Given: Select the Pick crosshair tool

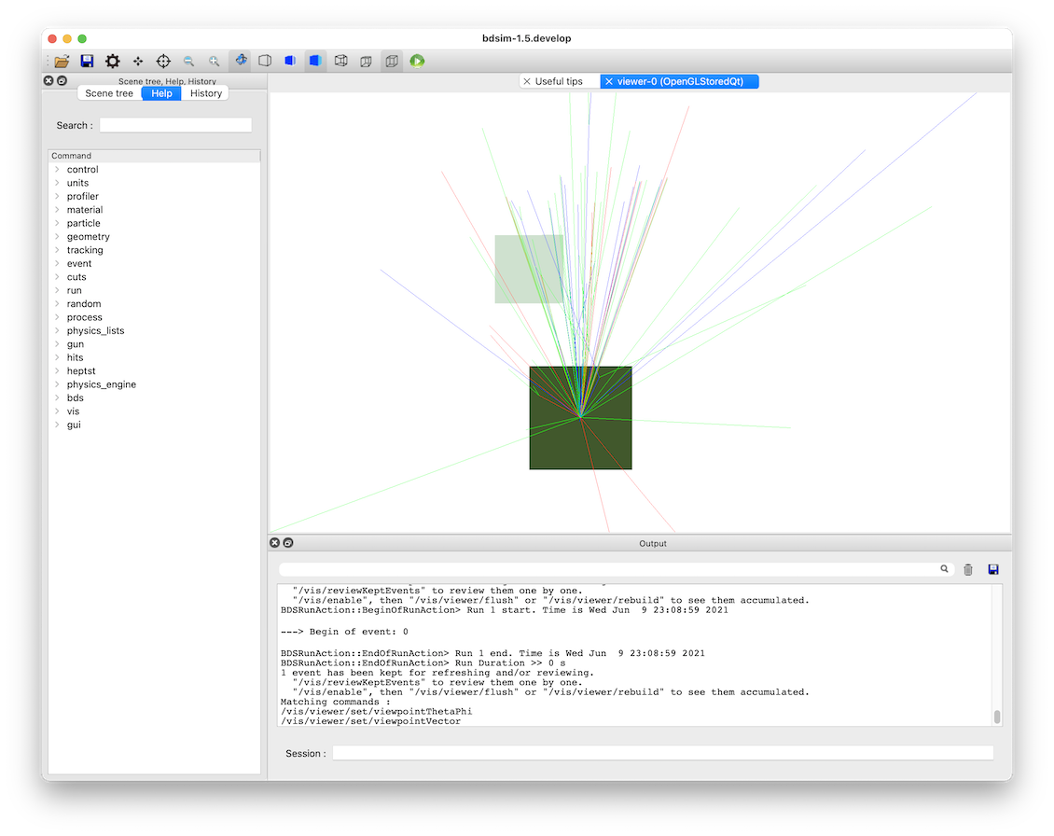Looking at the screenshot, I should tap(163, 62).
